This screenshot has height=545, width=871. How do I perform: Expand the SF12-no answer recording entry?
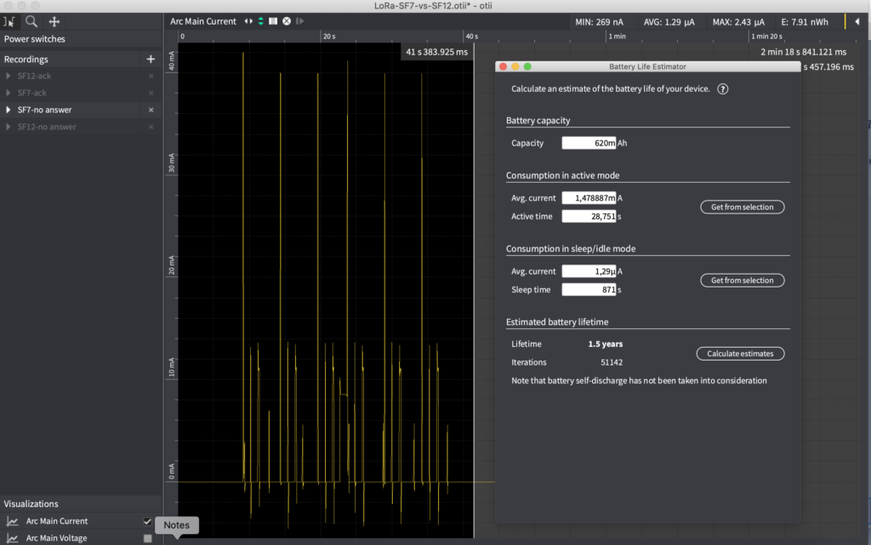7,126
